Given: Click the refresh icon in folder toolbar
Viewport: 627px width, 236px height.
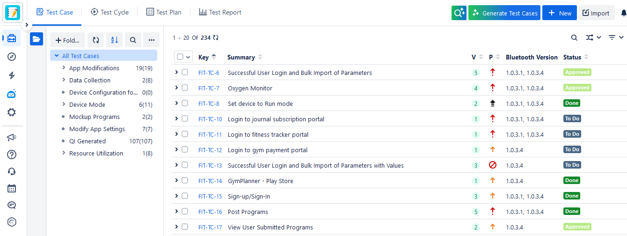Looking at the screenshot, I should [x=95, y=40].
